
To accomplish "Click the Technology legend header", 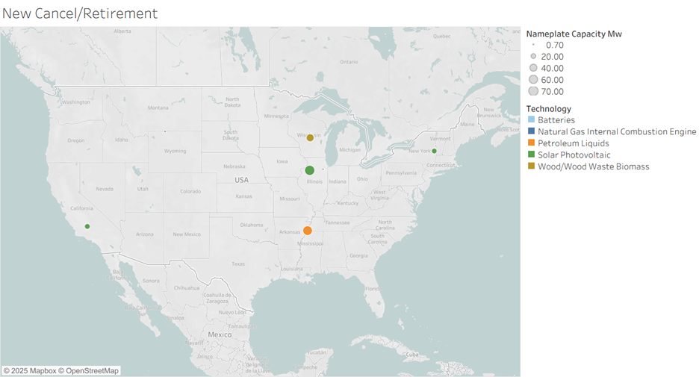I will coord(548,109).
